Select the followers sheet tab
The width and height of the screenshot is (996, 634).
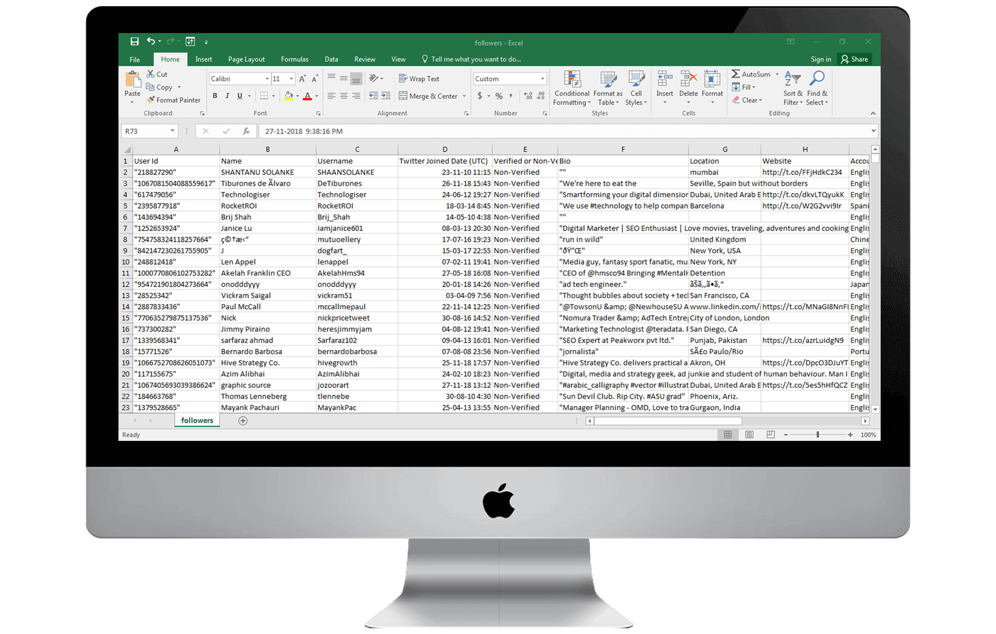197,421
